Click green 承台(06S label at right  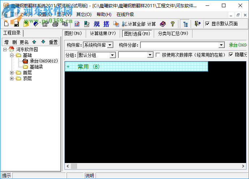coord(238,45)
